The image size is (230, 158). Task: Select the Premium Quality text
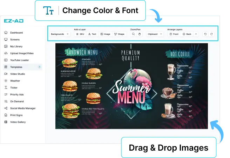coord(130,55)
